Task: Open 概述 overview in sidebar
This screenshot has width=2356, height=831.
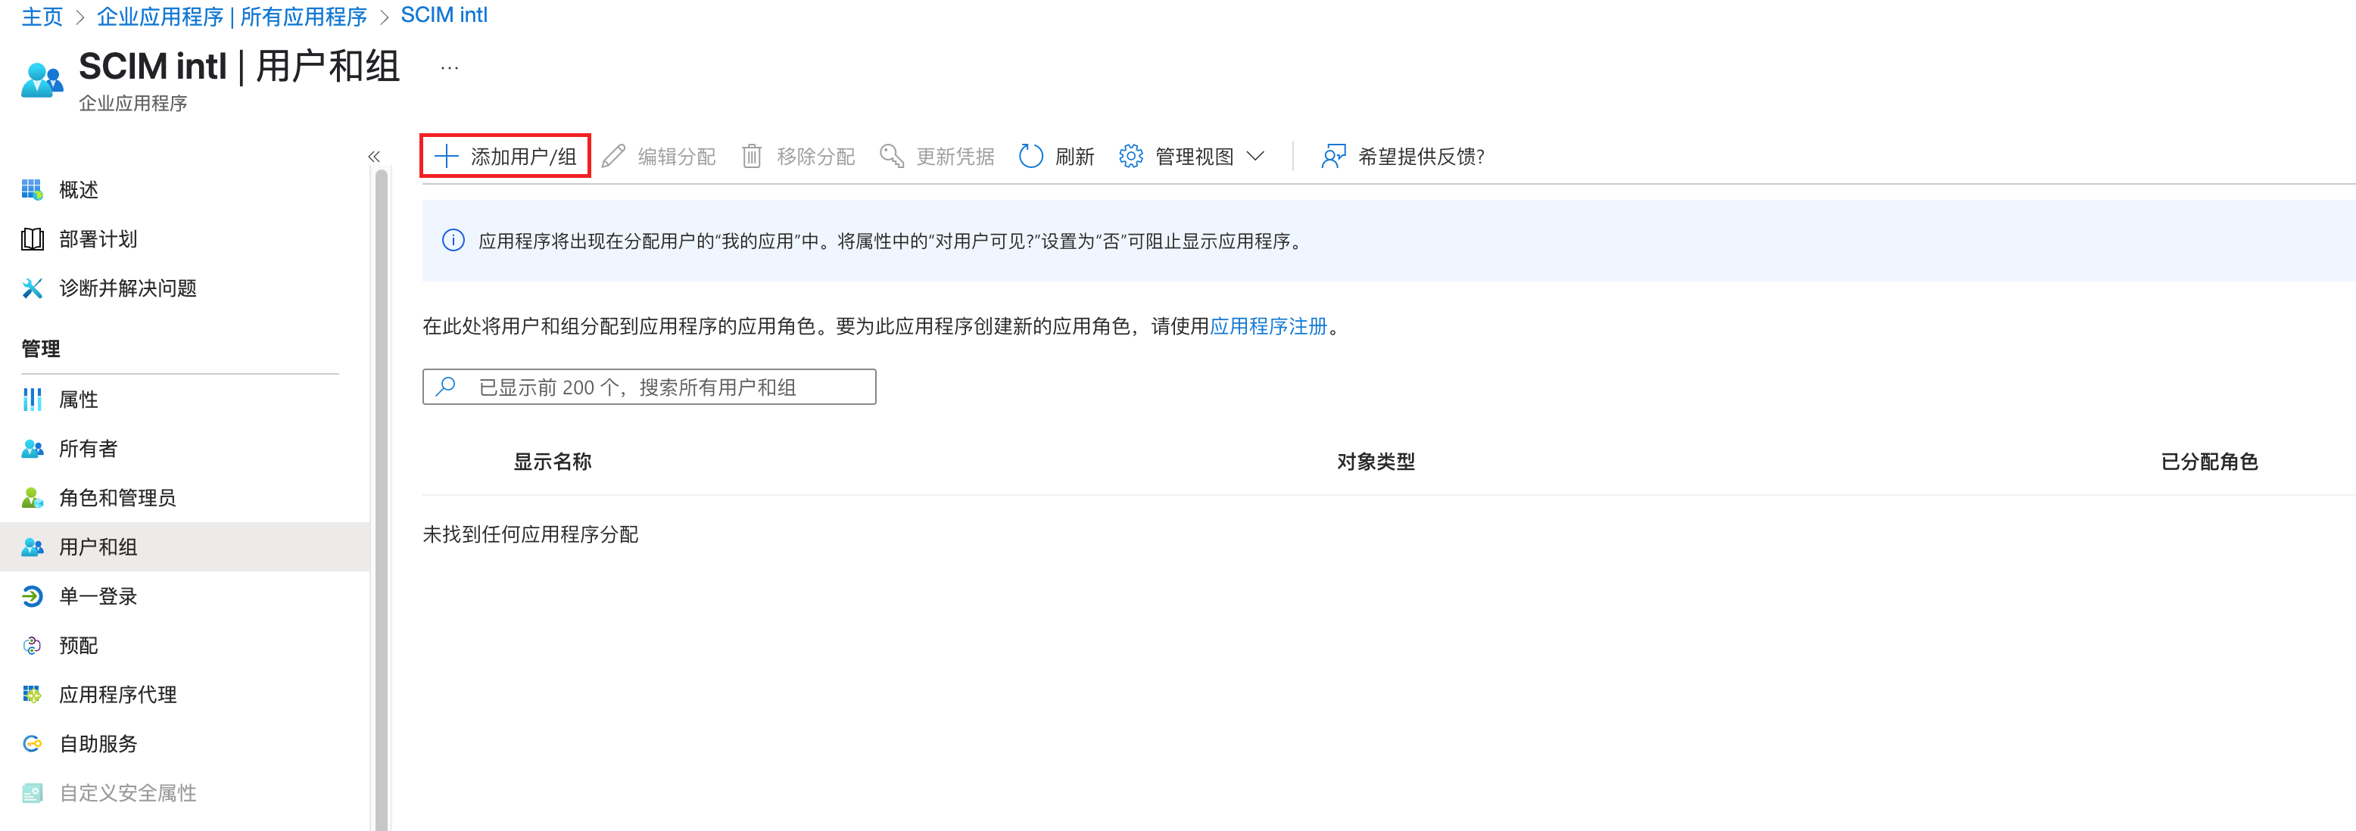Action: tap(79, 190)
